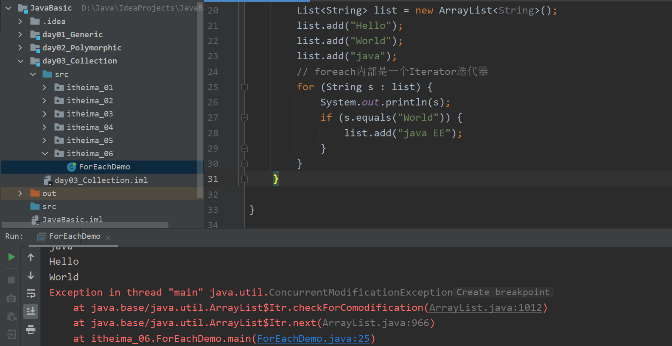Open the ArrayList.java:966 link
Screen dimensions: 672x346
pos(375,323)
